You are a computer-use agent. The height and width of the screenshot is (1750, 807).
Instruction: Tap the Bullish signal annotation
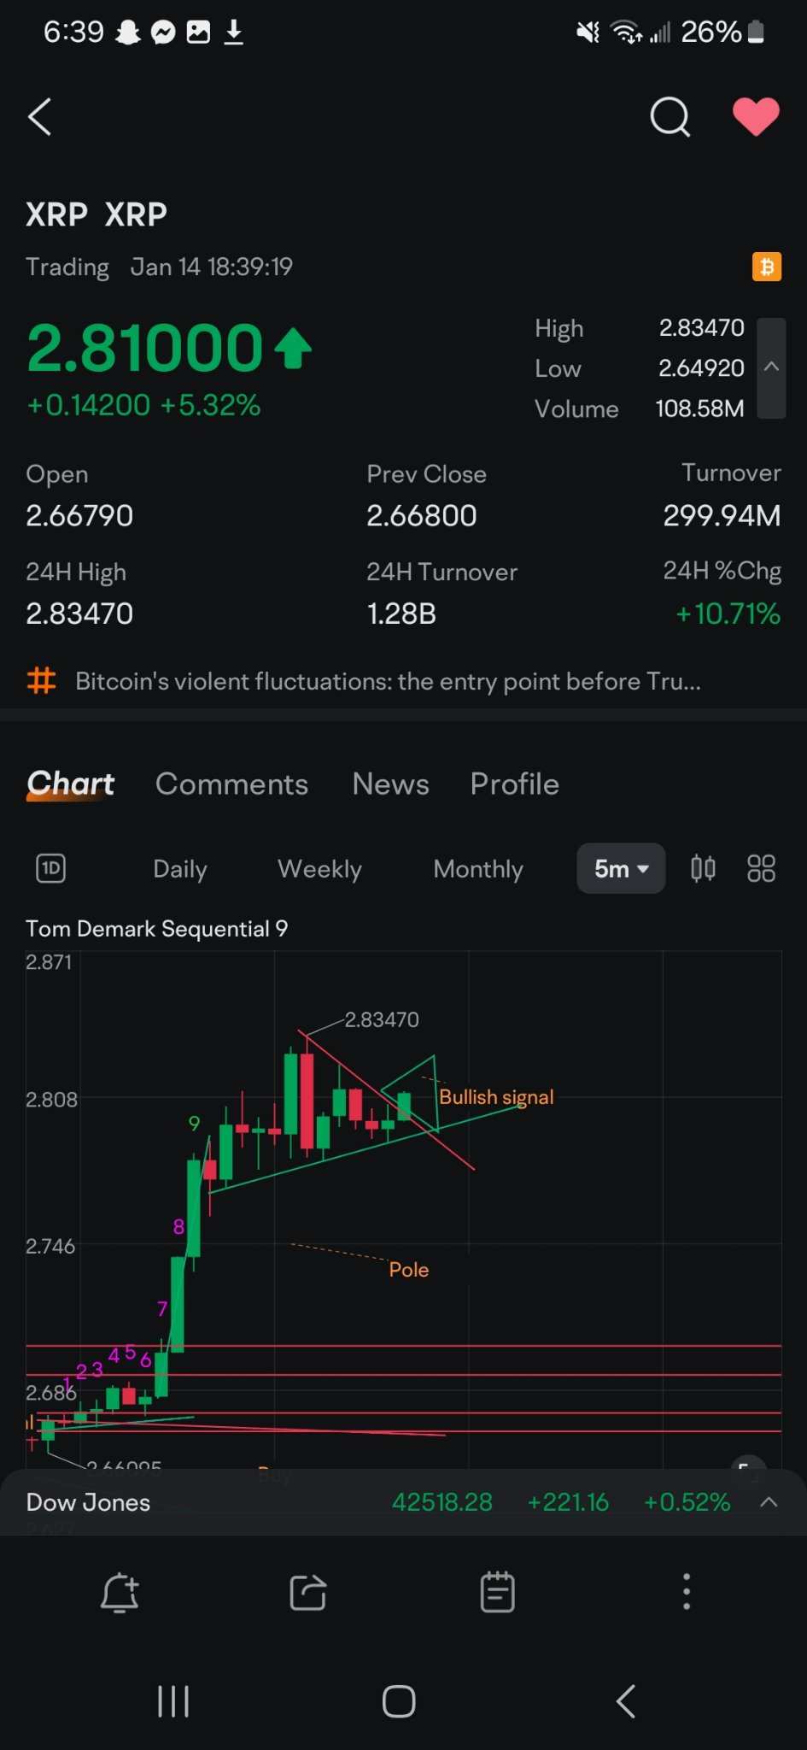point(496,1097)
